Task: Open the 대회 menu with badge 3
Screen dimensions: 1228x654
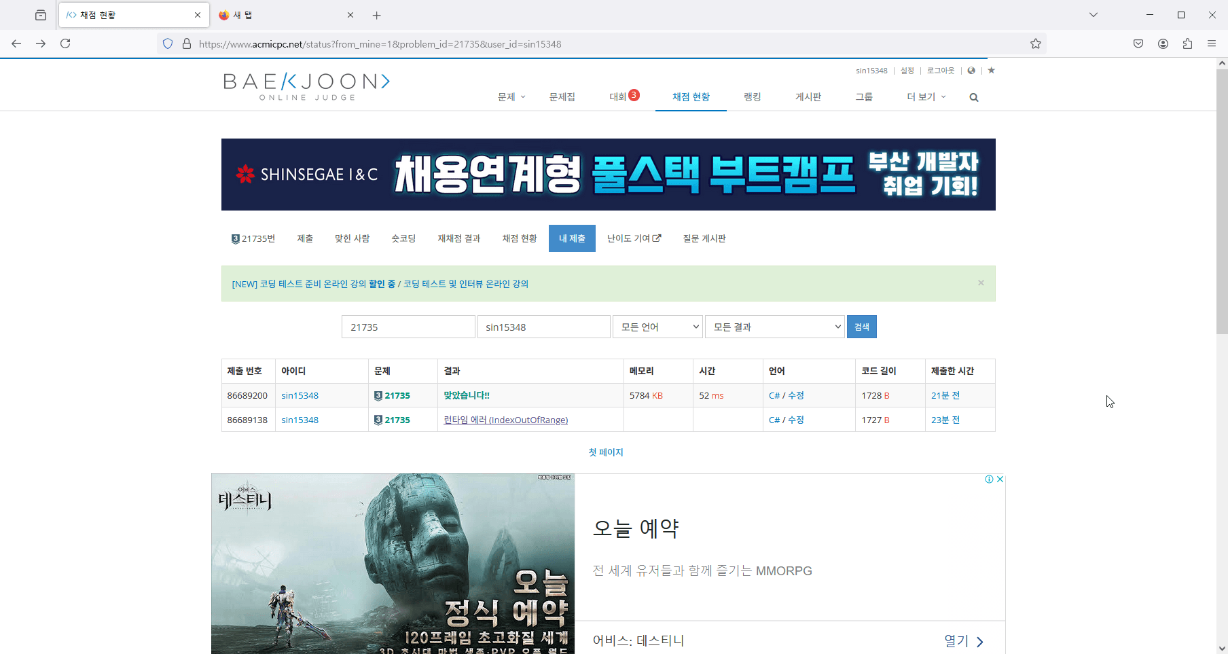Action: point(624,96)
